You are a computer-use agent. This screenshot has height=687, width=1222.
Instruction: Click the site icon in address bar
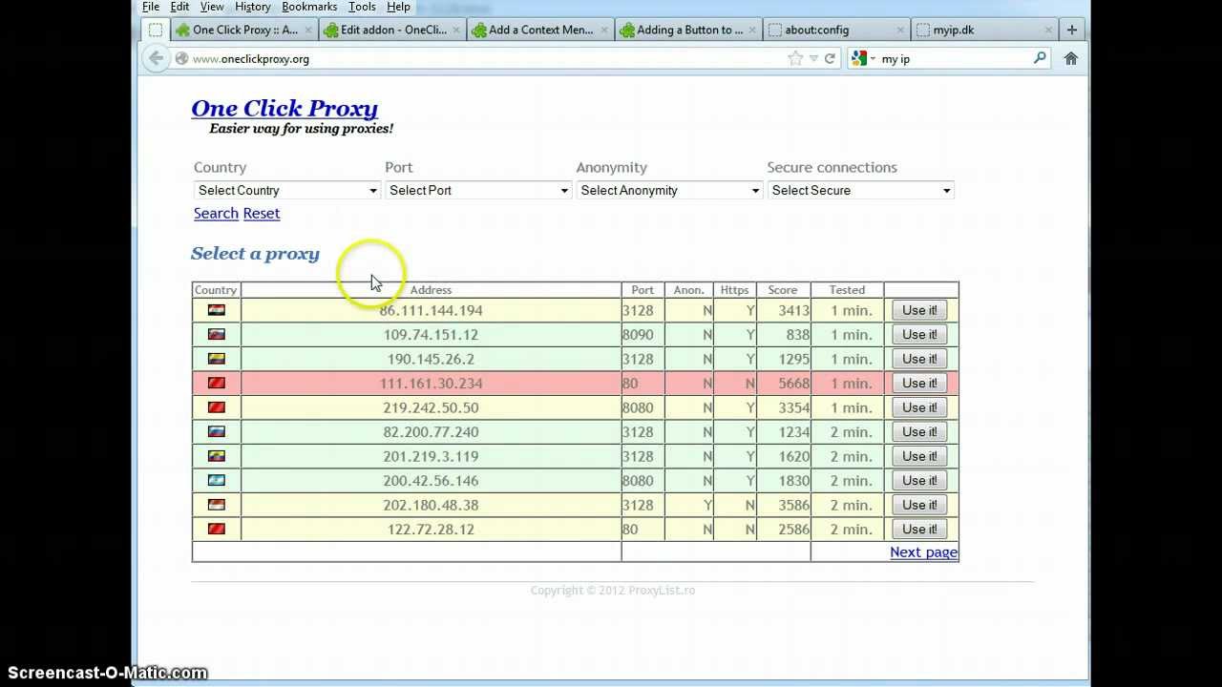click(x=181, y=58)
